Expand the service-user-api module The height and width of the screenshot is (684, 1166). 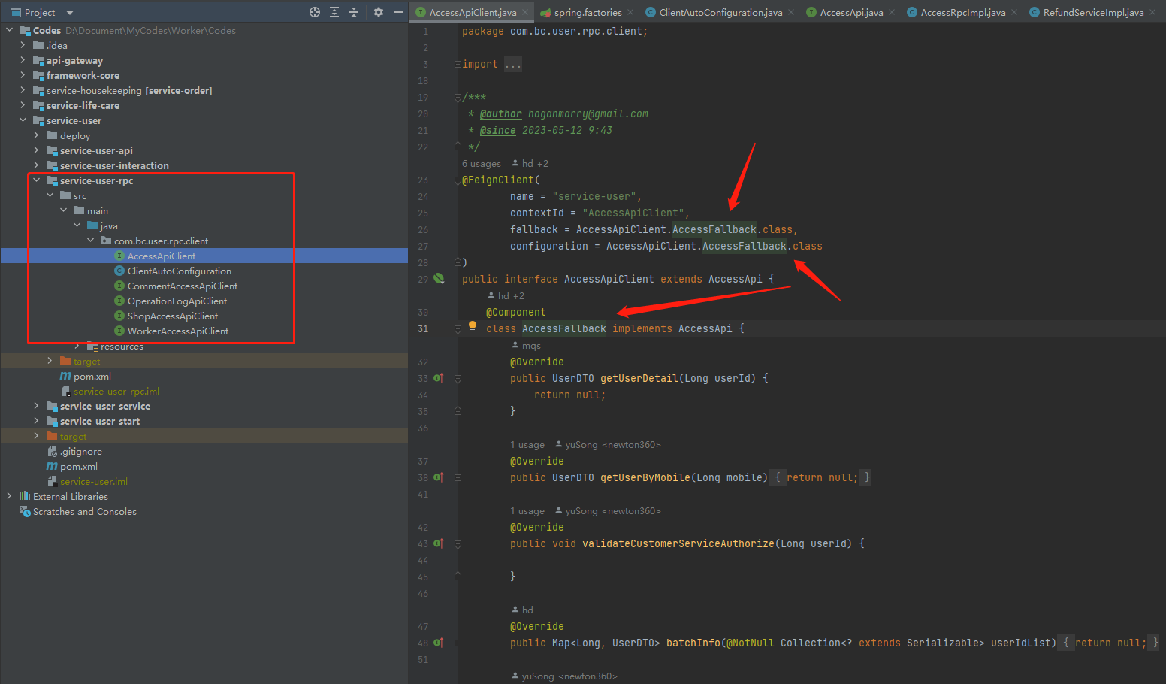pos(36,150)
